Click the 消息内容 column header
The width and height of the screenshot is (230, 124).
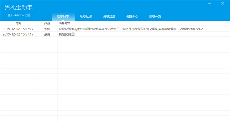(x=64, y=23)
